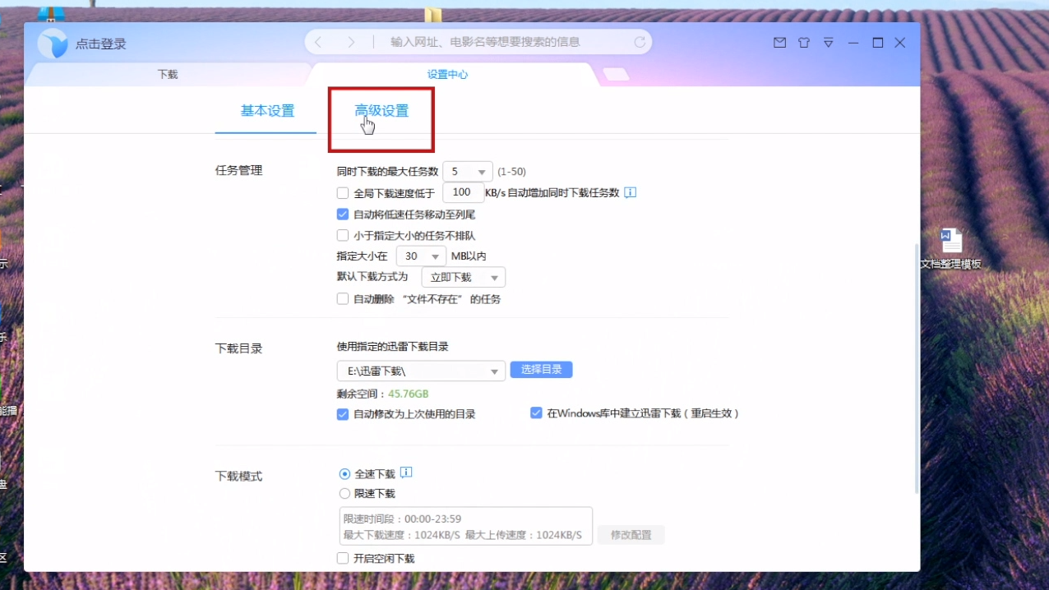Open a new tab button
Image resolution: width=1049 pixels, height=590 pixels.
616,75
